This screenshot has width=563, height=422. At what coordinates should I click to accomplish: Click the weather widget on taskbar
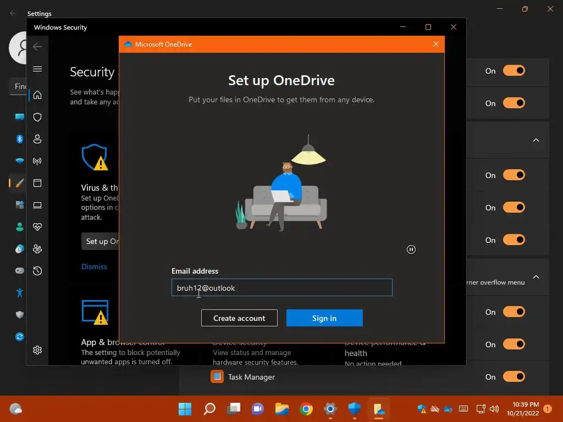click(x=15, y=409)
